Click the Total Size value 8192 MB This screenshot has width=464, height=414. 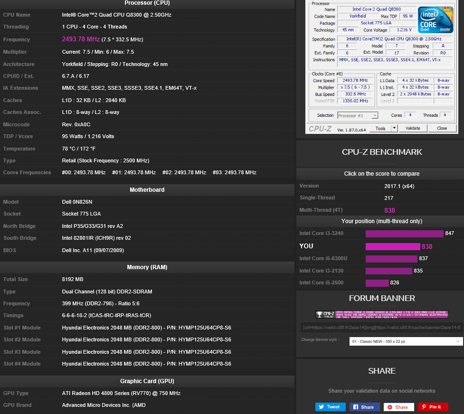click(x=73, y=279)
